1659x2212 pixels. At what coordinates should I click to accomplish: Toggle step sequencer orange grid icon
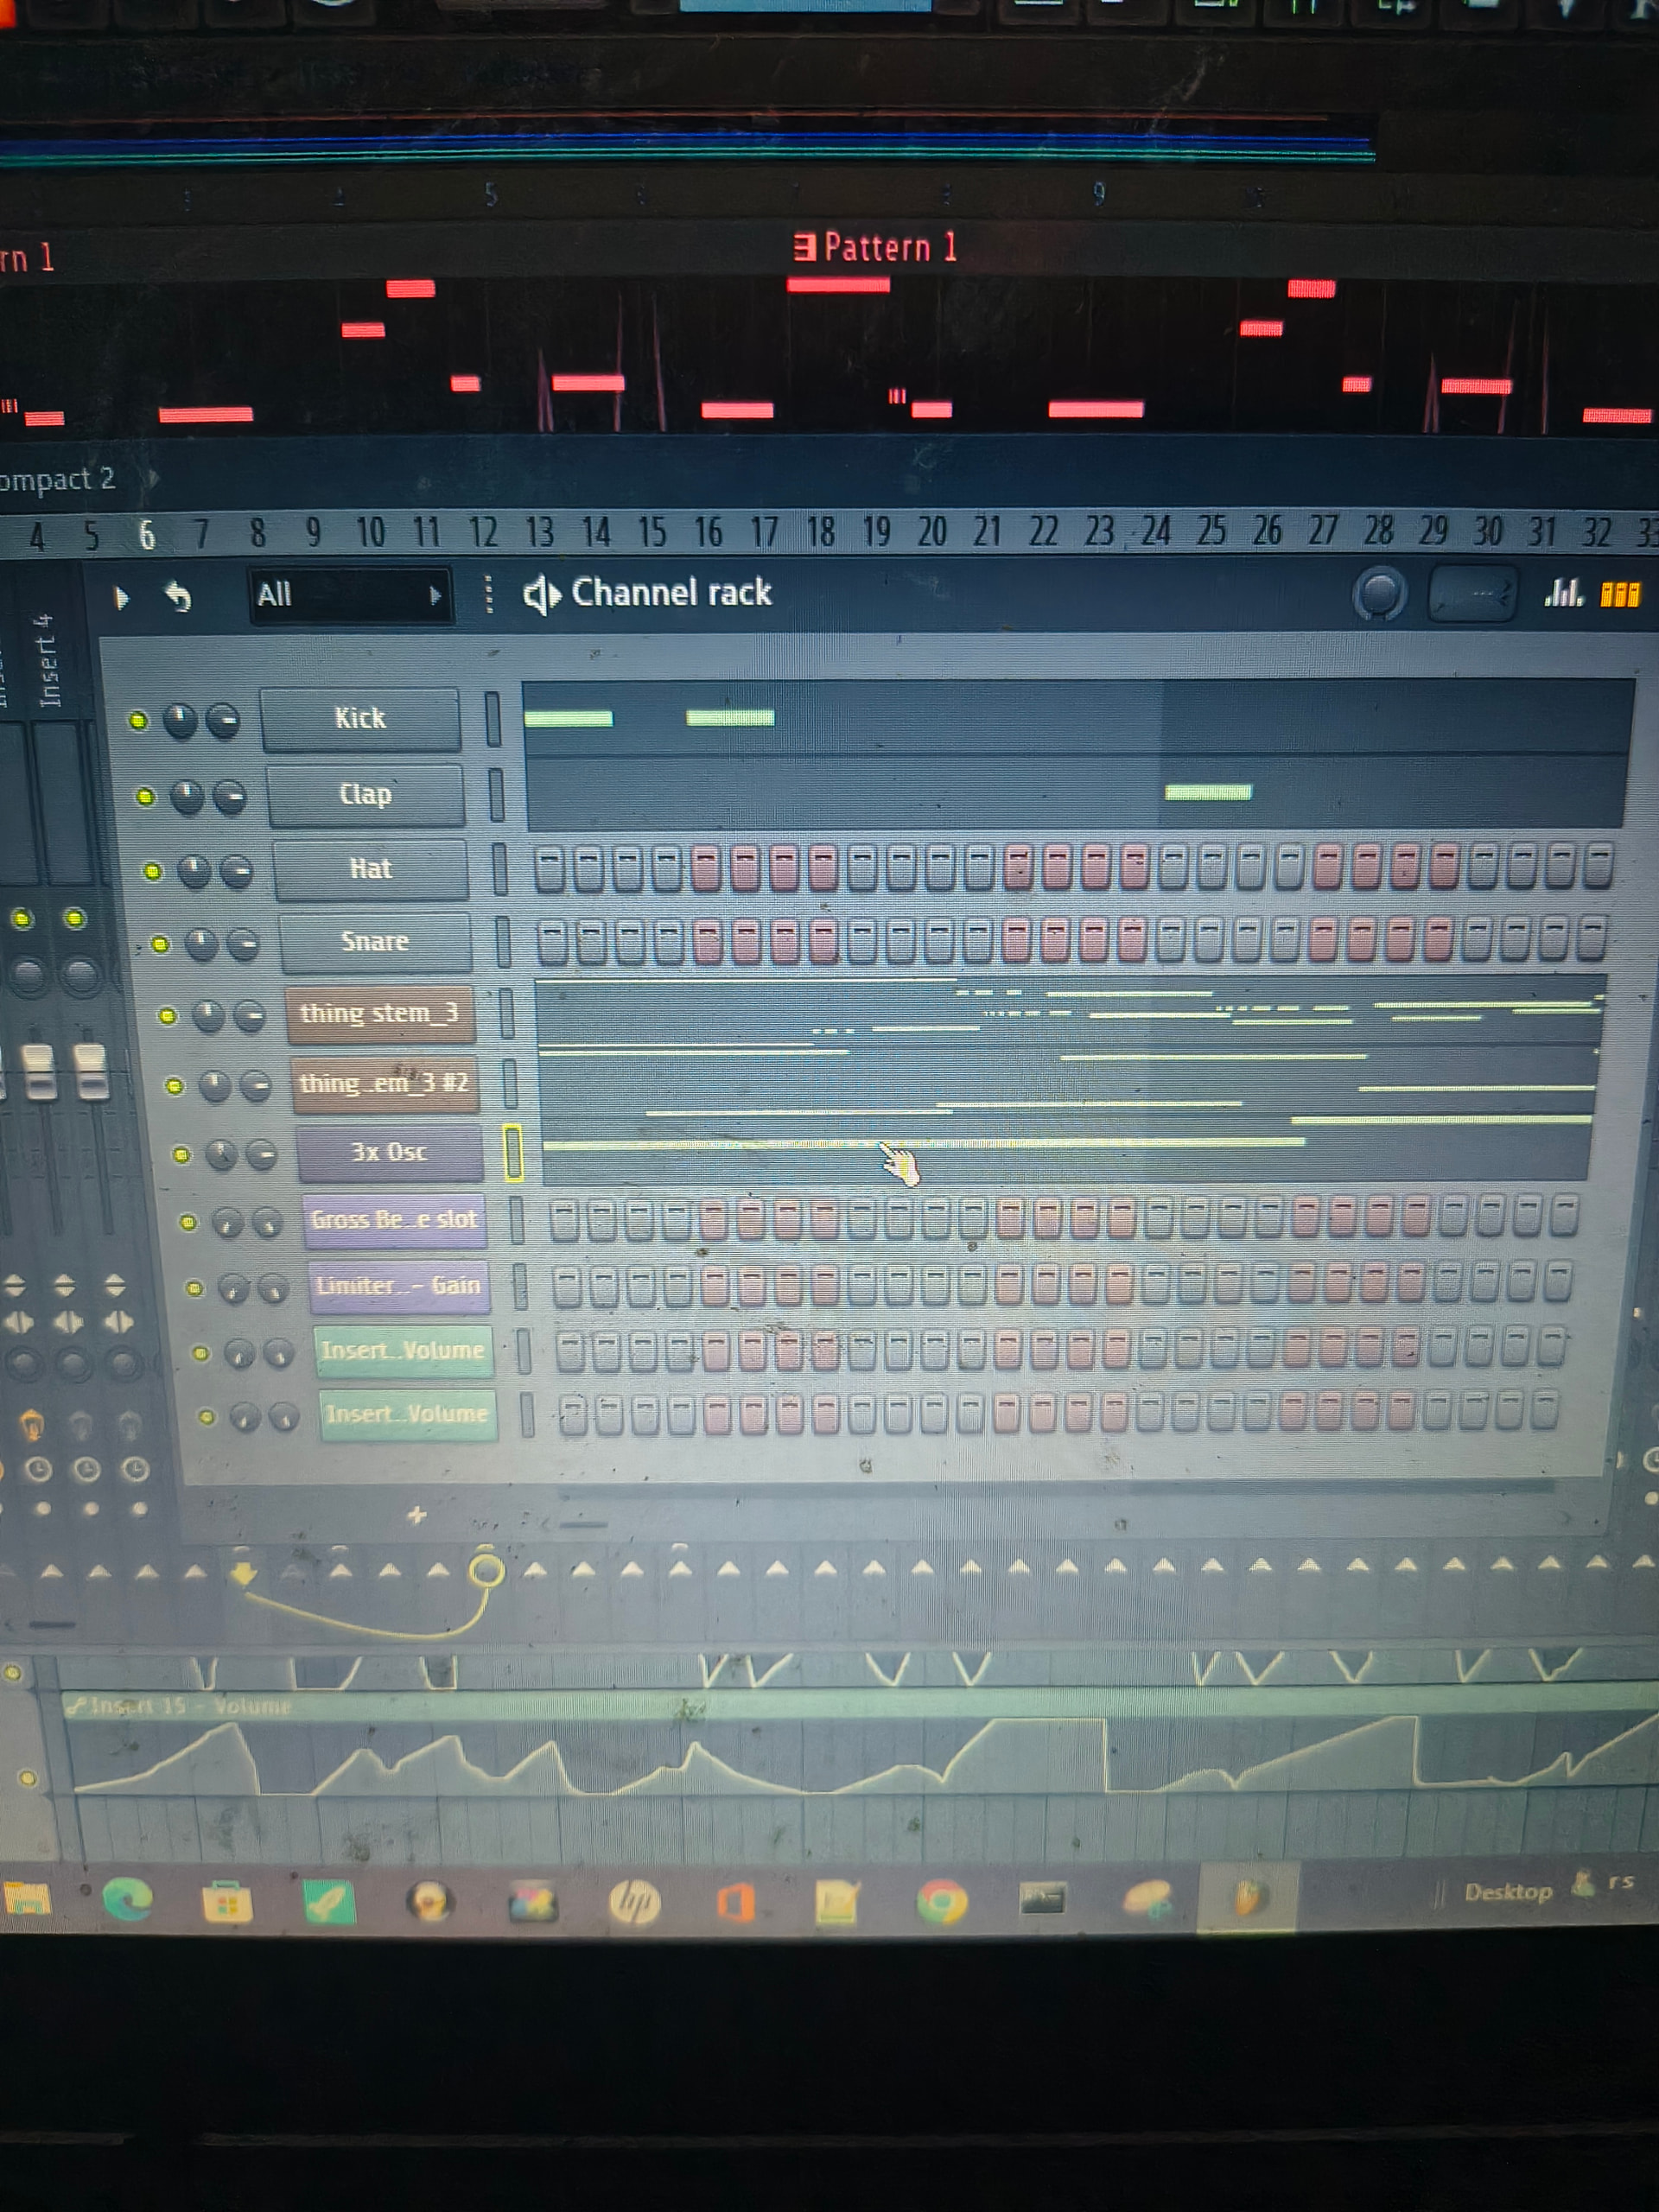1620,595
